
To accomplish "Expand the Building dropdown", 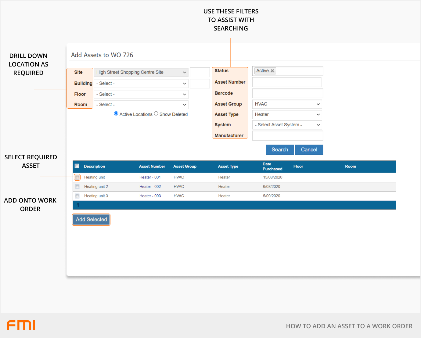I will [141, 84].
